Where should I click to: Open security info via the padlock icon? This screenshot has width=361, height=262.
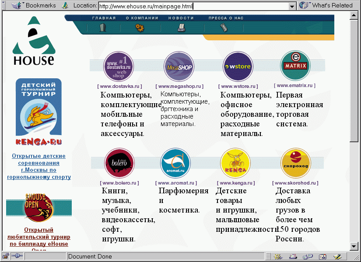point(6,256)
